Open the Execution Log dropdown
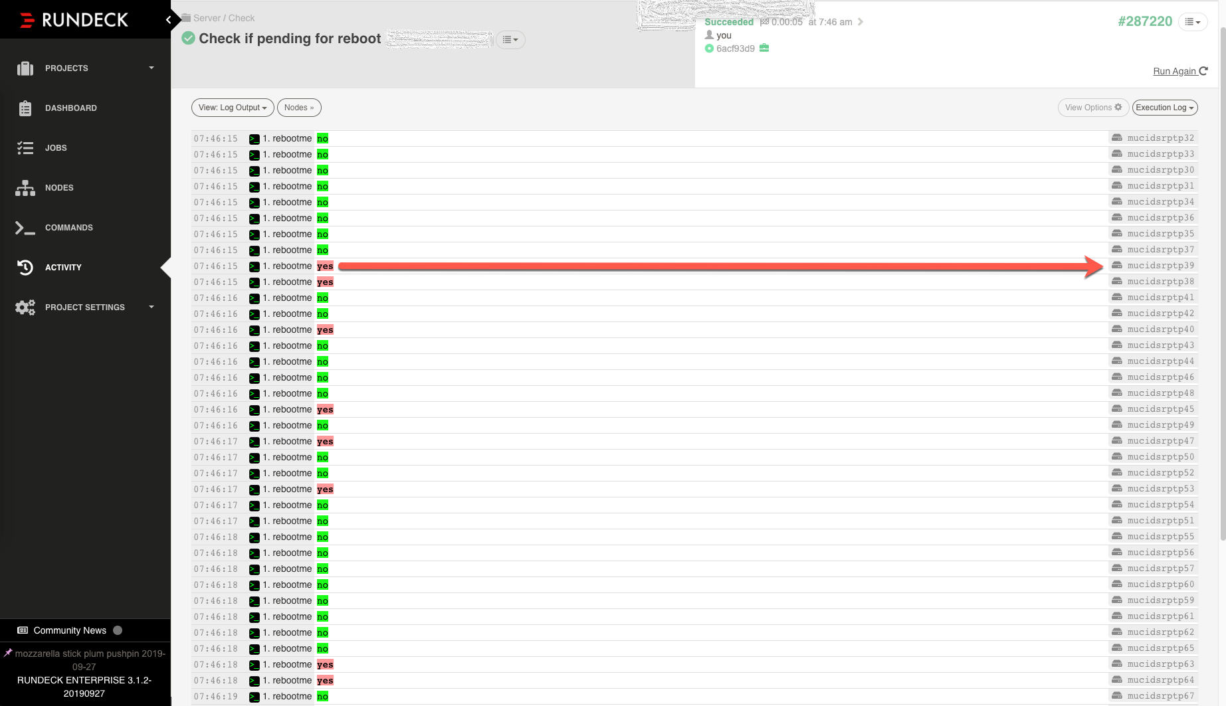Viewport: 1226px width, 706px height. (1164, 107)
